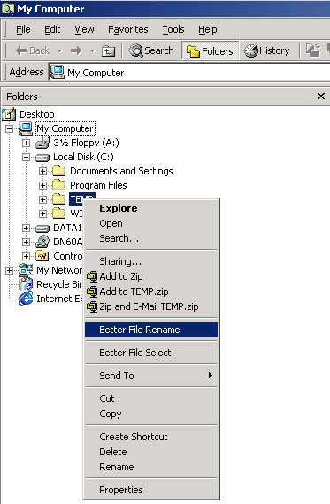Click the Recycle Bin icon
Image resolution: width=330 pixels, height=504 pixels.
click(26, 284)
